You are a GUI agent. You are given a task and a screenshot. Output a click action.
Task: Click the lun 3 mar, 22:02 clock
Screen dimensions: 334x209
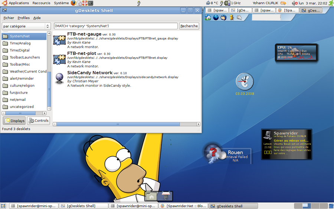click(x=313, y=3)
